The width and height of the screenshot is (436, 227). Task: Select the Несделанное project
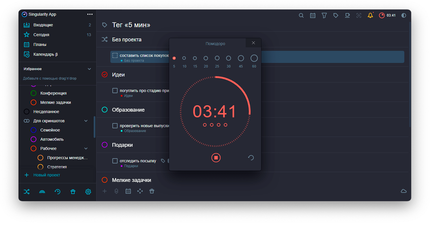(x=46, y=111)
